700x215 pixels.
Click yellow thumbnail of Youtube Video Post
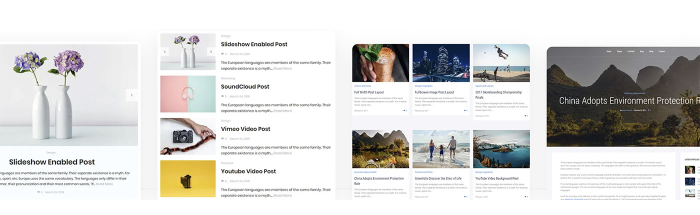coord(188,178)
